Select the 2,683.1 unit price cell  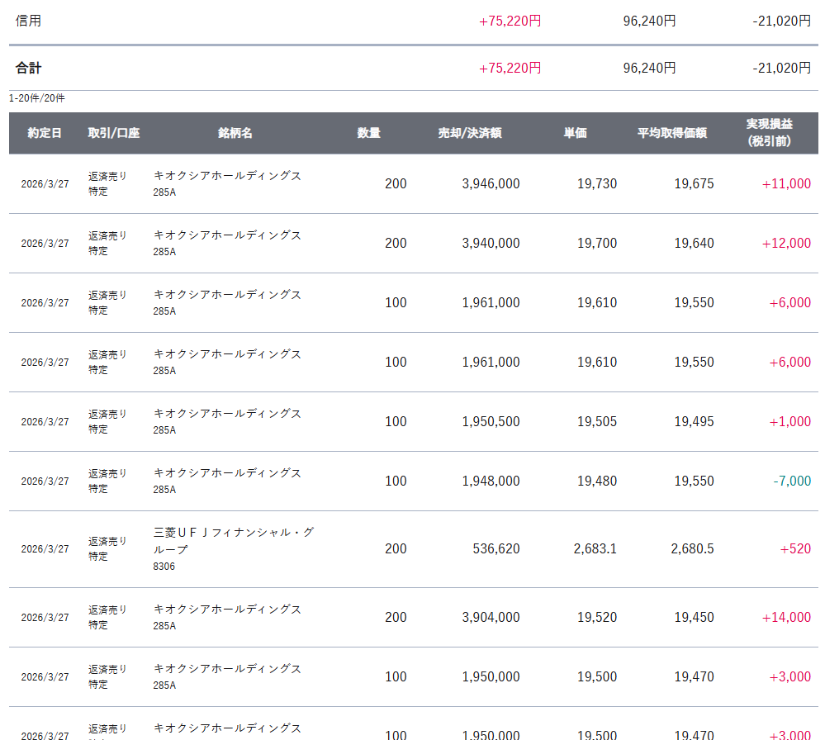coord(595,548)
